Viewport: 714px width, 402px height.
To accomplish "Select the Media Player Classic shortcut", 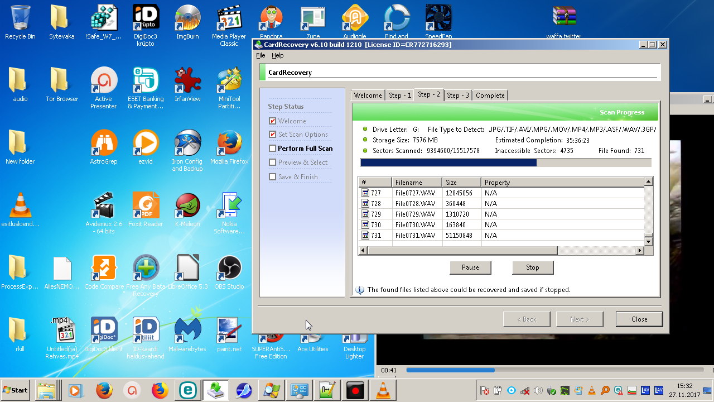I will [229, 25].
